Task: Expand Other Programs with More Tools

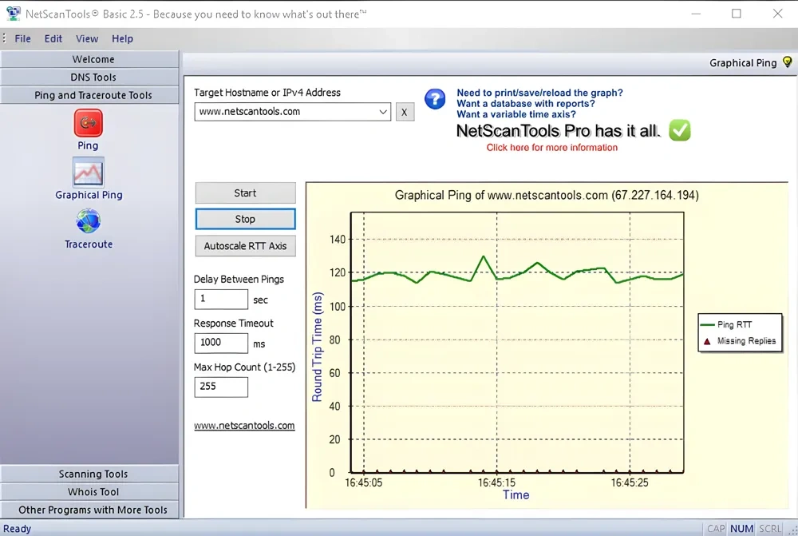Action: tap(89, 510)
